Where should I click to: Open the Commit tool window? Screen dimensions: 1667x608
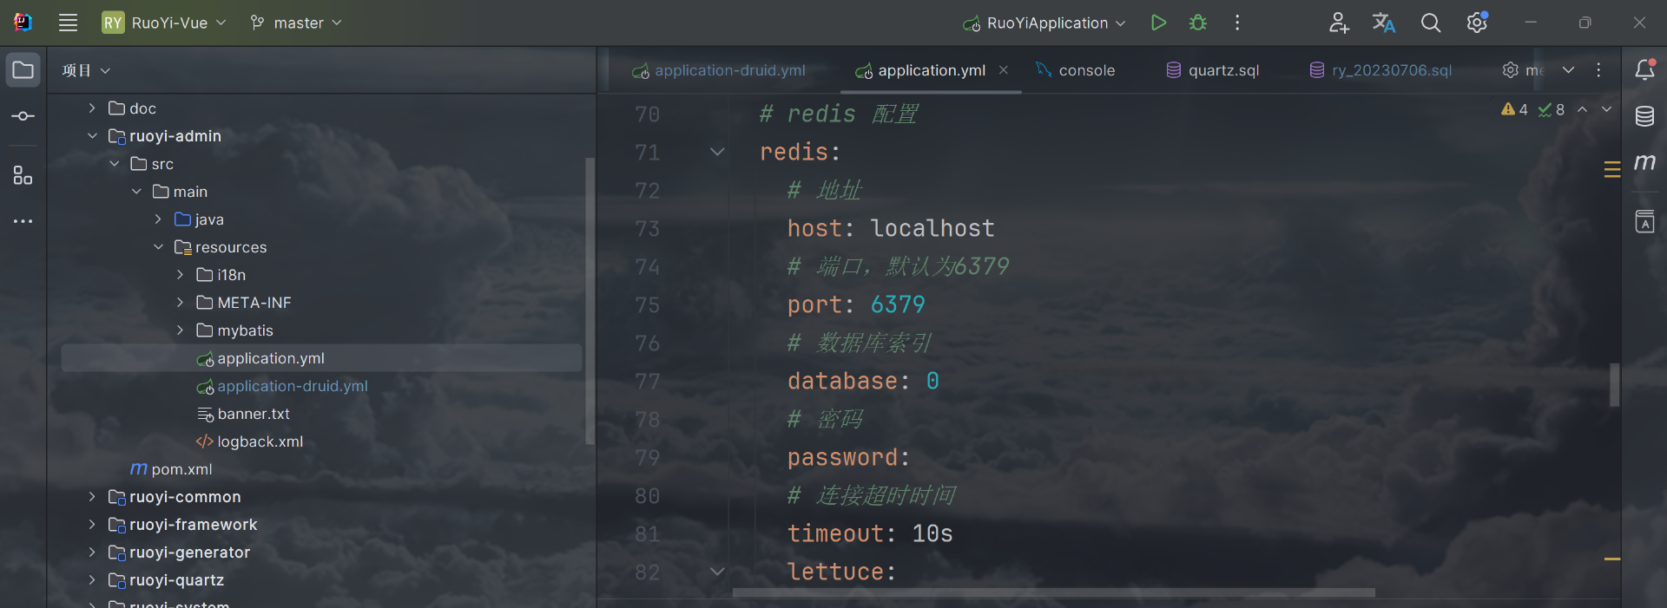[x=23, y=116]
